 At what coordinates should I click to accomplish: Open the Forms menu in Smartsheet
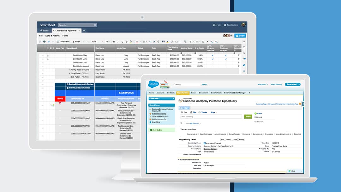coord(65,36)
